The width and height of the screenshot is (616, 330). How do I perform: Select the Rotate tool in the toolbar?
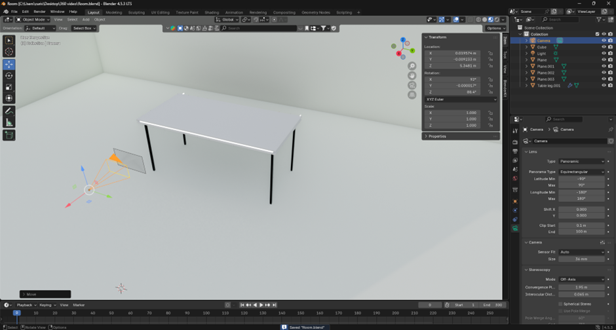tap(9, 76)
